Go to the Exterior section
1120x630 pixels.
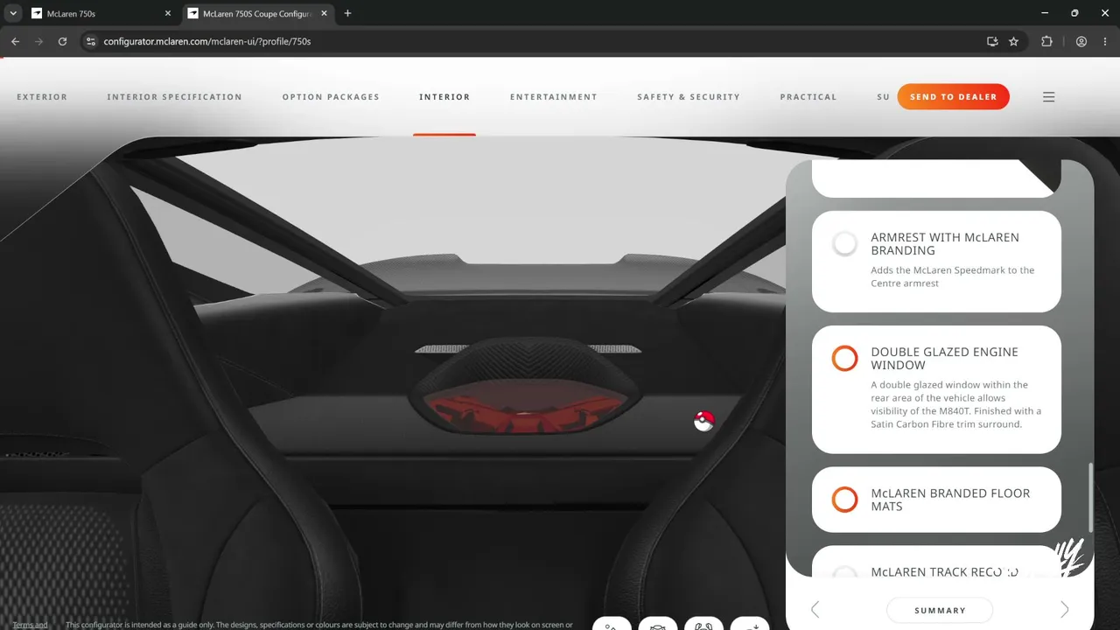(42, 97)
